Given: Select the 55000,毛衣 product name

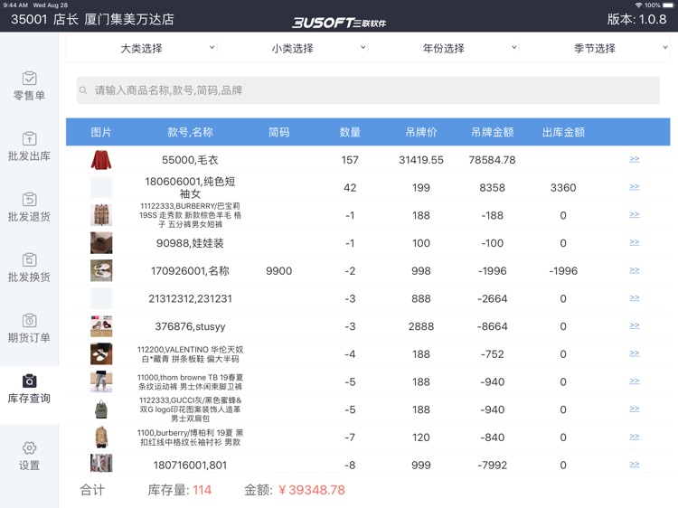Looking at the screenshot, I should [x=190, y=160].
